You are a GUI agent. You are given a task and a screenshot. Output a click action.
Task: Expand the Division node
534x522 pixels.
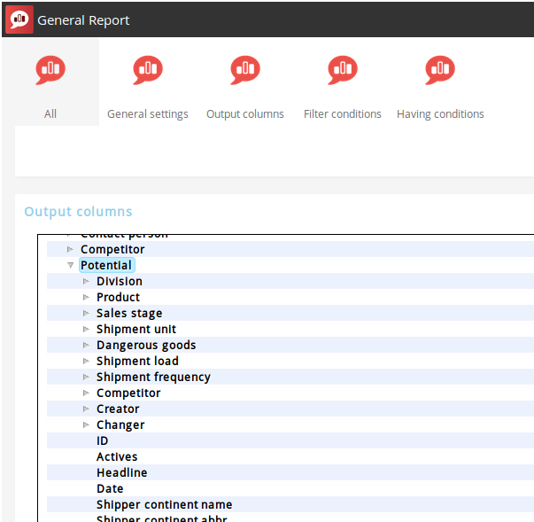tap(87, 281)
